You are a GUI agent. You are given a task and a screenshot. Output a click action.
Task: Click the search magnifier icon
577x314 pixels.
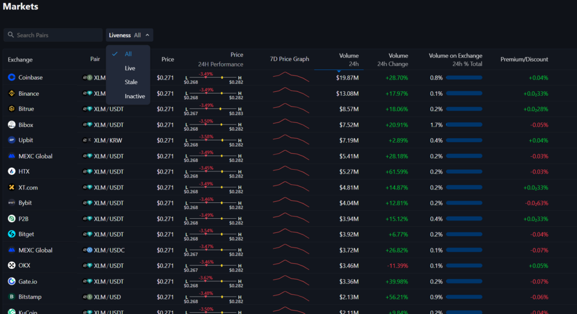tap(11, 34)
